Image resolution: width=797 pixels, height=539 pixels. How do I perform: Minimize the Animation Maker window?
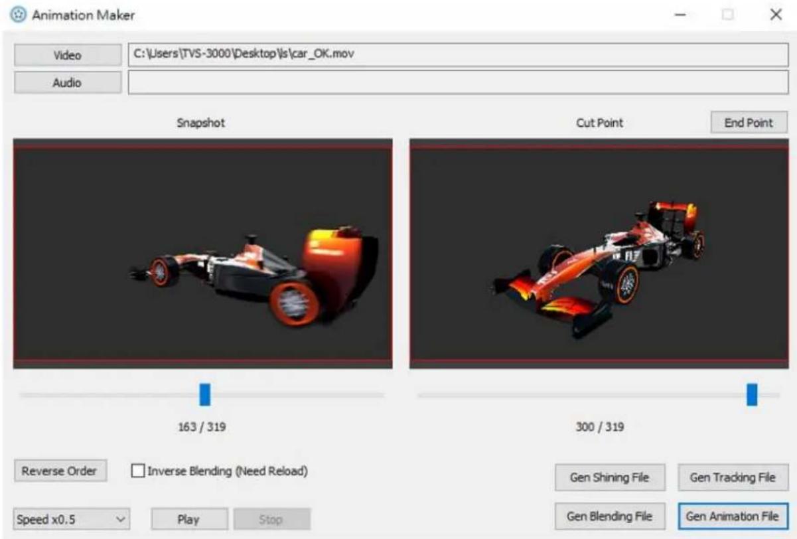click(680, 15)
